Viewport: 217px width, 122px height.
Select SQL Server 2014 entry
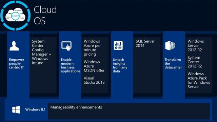click(145, 43)
